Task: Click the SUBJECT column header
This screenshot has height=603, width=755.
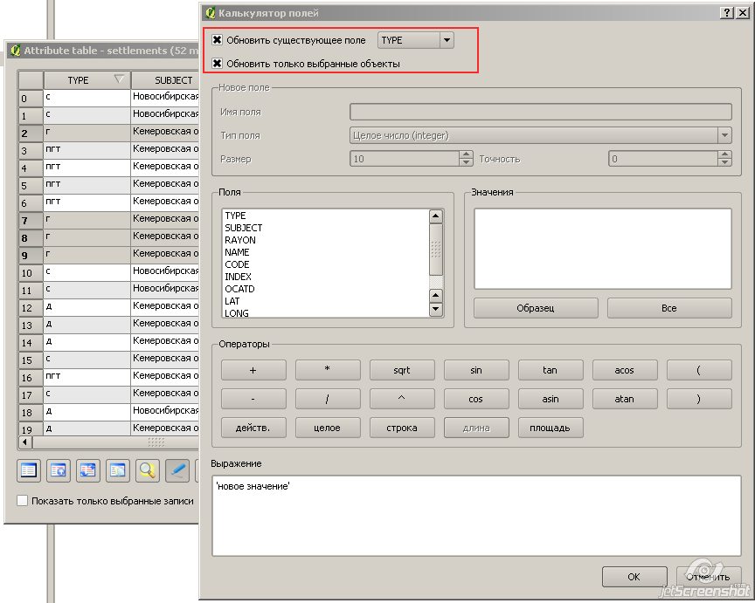Action: click(165, 80)
